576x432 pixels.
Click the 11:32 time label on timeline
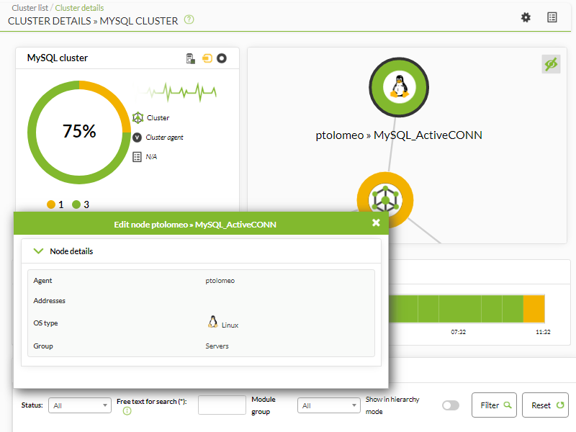click(543, 332)
